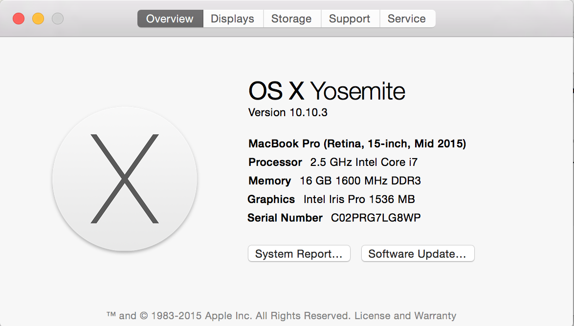
Task: Open System Report
Action: click(x=299, y=254)
